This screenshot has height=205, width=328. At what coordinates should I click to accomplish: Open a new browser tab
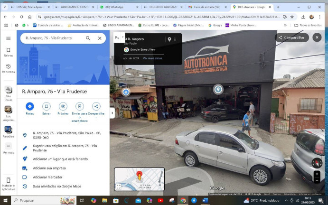278,7
